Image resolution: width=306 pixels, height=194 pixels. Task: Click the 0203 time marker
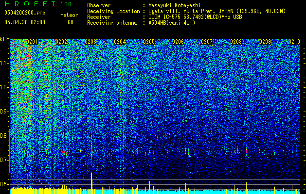tap(90, 42)
